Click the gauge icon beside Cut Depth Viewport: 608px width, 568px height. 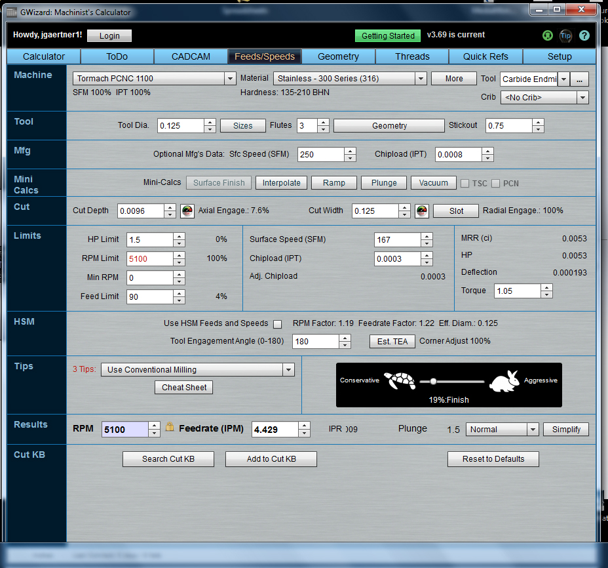(188, 210)
